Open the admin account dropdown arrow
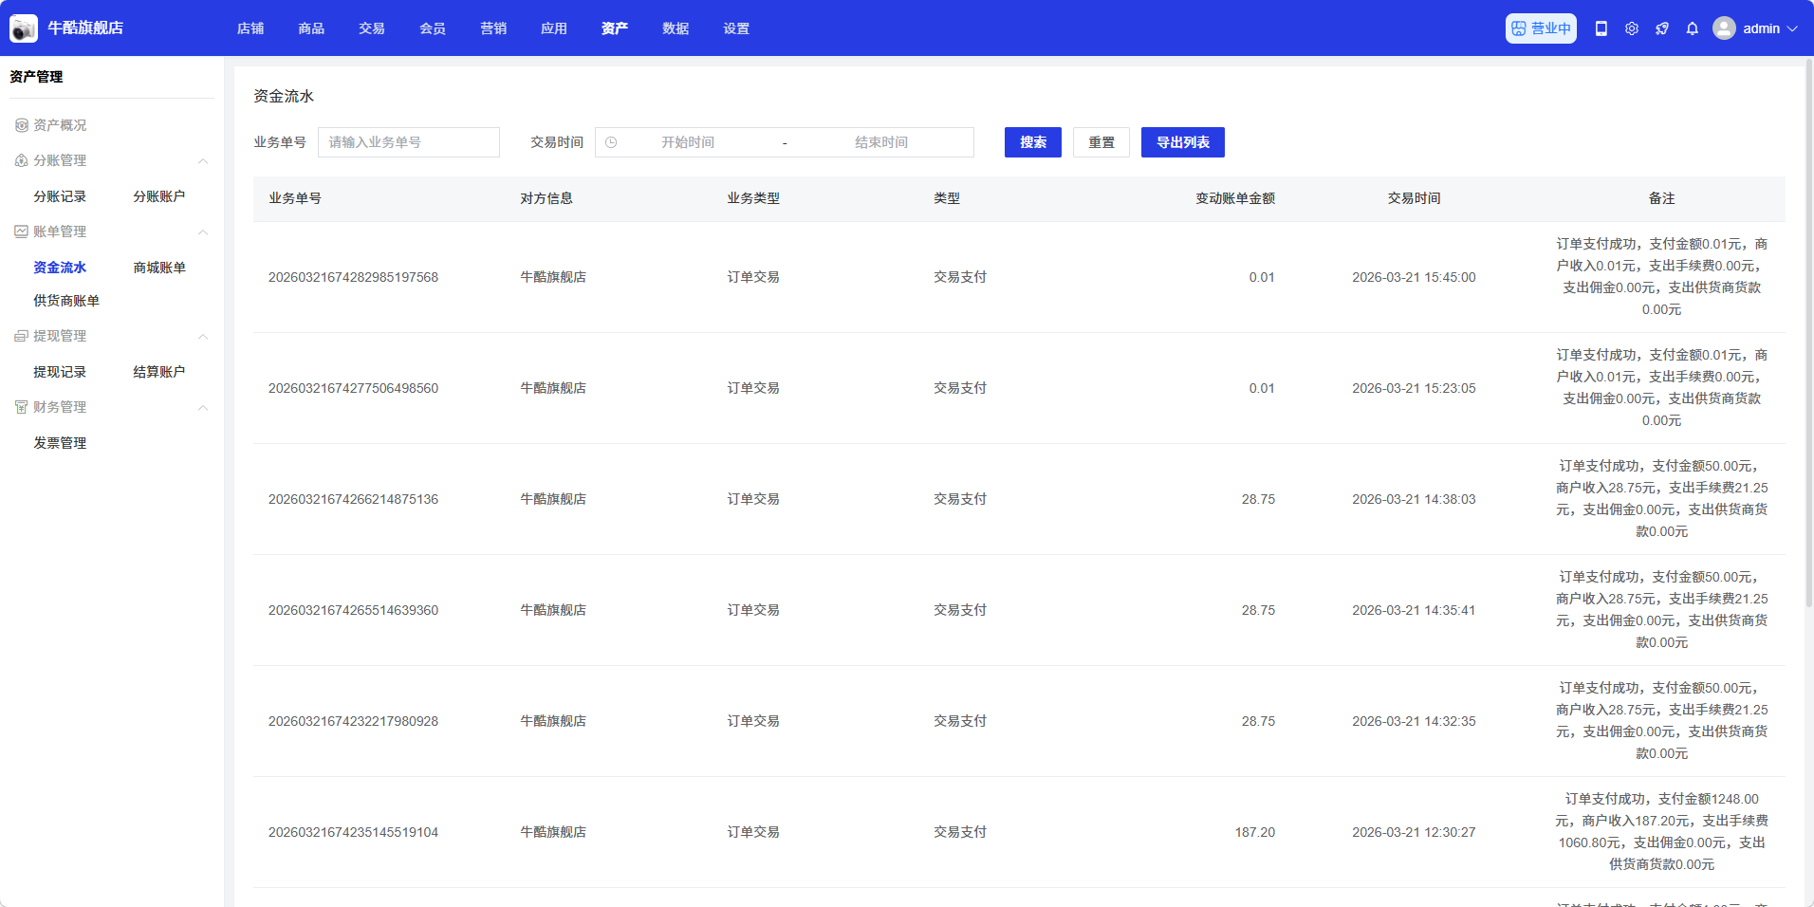1814x907 pixels. [x=1792, y=28]
